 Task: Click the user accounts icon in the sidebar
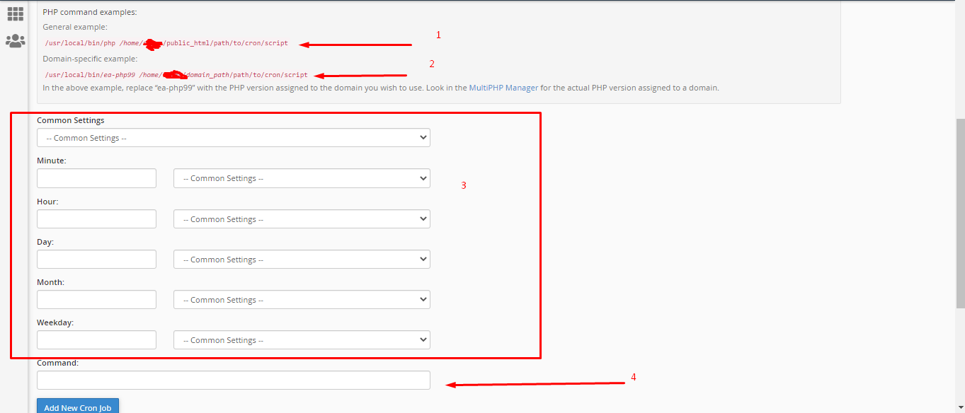(x=15, y=41)
